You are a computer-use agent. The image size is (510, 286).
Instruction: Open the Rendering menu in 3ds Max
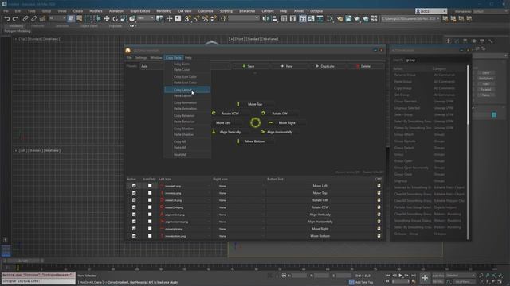[x=163, y=11]
